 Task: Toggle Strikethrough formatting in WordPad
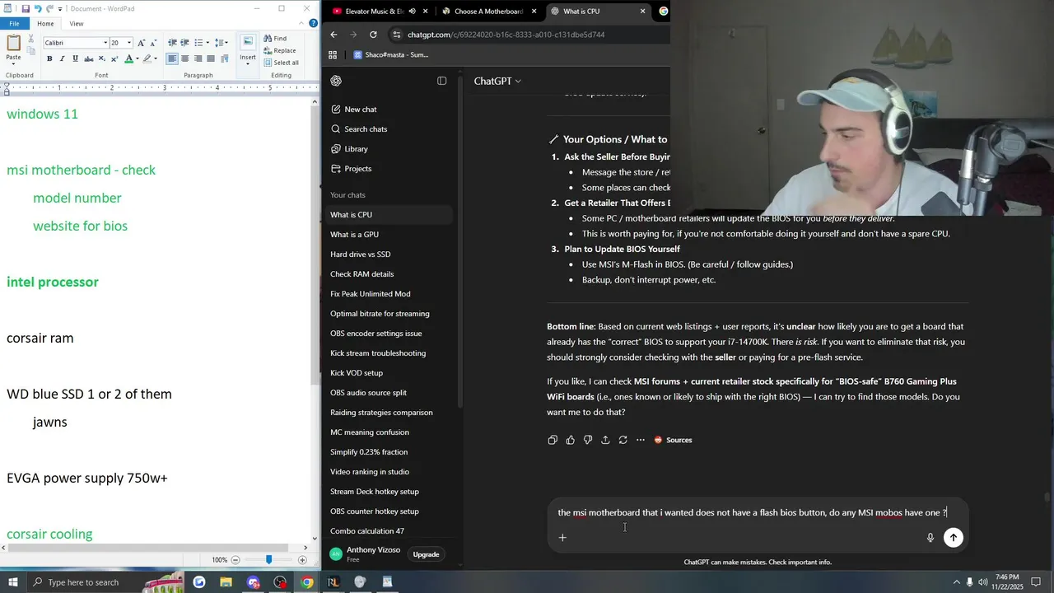pyautogui.click(x=89, y=58)
